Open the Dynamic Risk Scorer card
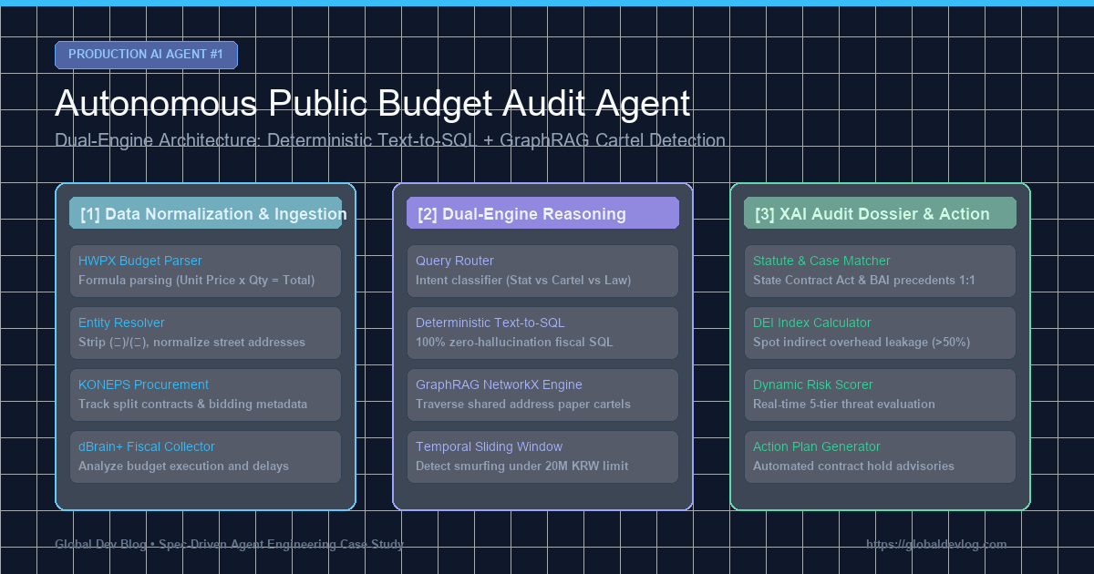The width and height of the screenshot is (1094, 574). tap(880, 395)
